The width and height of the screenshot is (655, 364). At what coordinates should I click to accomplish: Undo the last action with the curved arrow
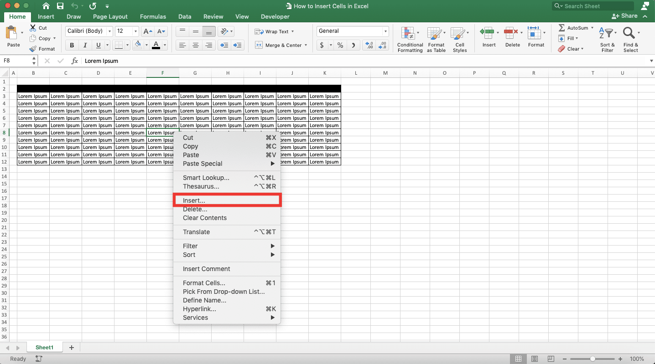[75, 6]
